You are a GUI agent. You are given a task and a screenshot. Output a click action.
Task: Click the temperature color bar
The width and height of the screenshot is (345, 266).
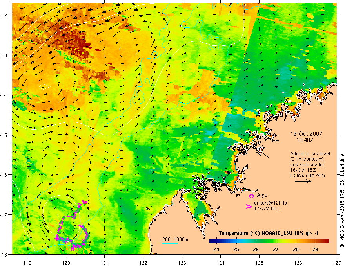pyautogui.click(x=269, y=241)
